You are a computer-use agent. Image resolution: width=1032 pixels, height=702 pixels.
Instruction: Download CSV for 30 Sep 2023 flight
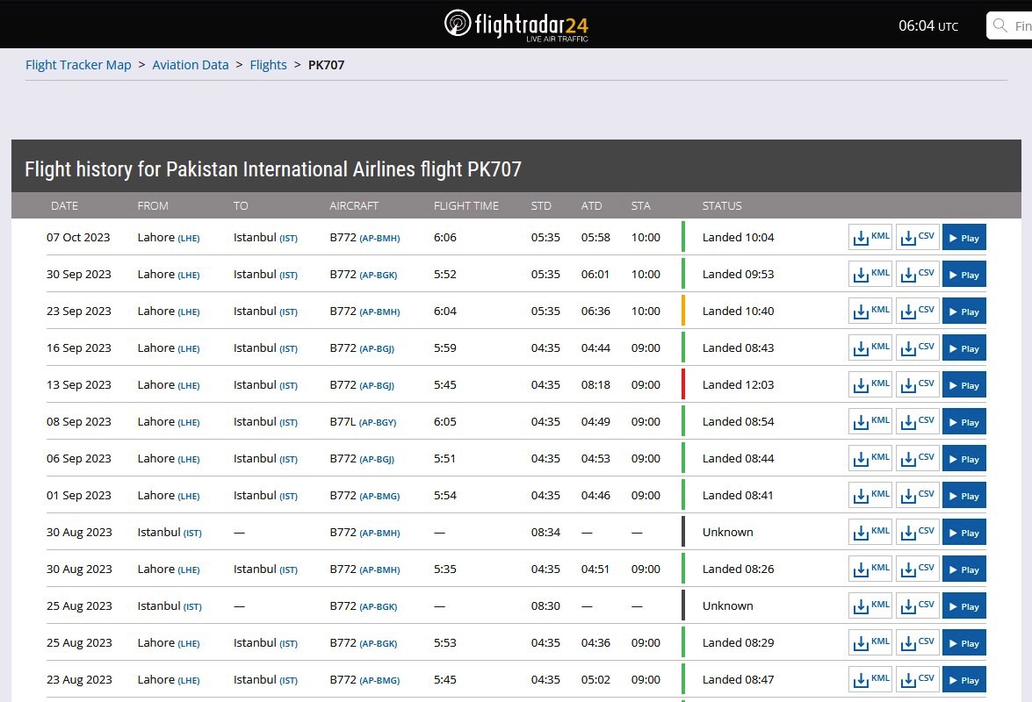tap(918, 275)
